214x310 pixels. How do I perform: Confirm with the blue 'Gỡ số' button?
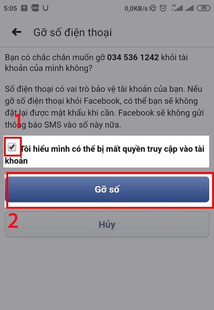point(107,189)
